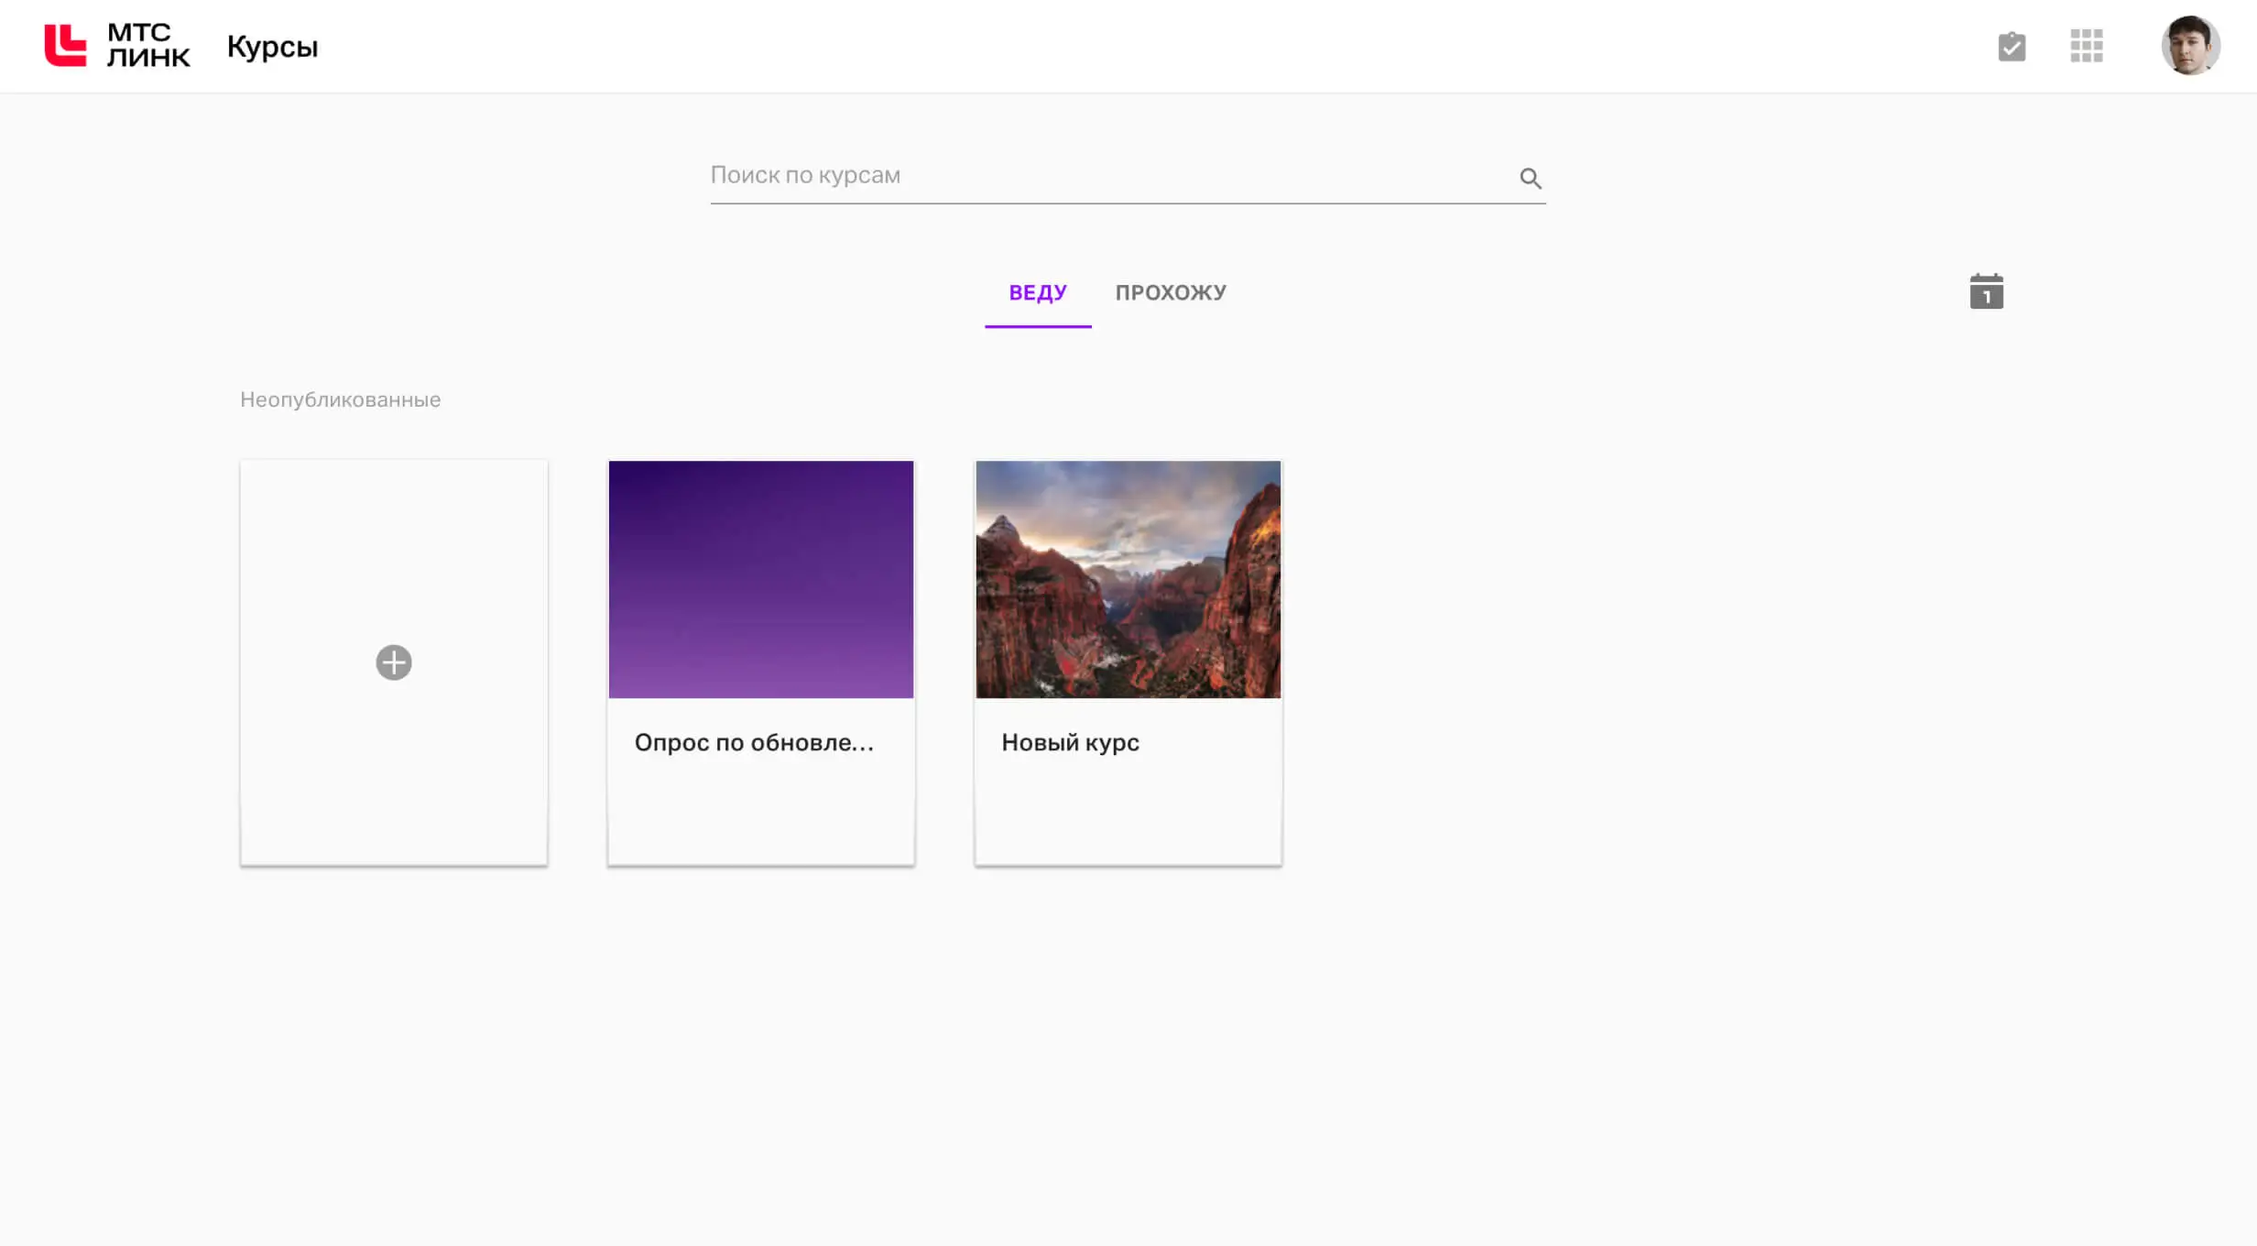Click the МТС ЛИНК wordmark text
Viewport: 2257px width, 1246px height.
coord(147,45)
